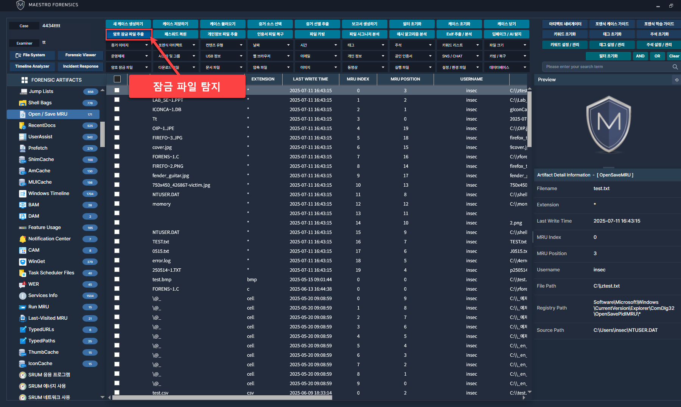The width and height of the screenshot is (681, 407).
Task: Click the Notification Center bell icon
Action: (23, 239)
